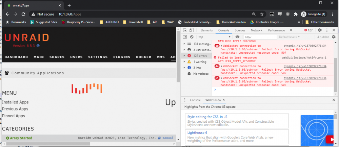Screen dimensions: 339x147
Task: Open DevTools settings gear beside error count
Action: (x=320, y=30)
